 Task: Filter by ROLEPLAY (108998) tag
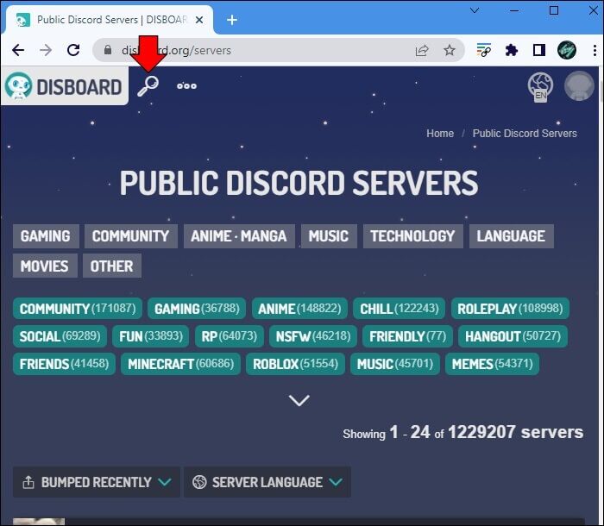click(x=511, y=309)
